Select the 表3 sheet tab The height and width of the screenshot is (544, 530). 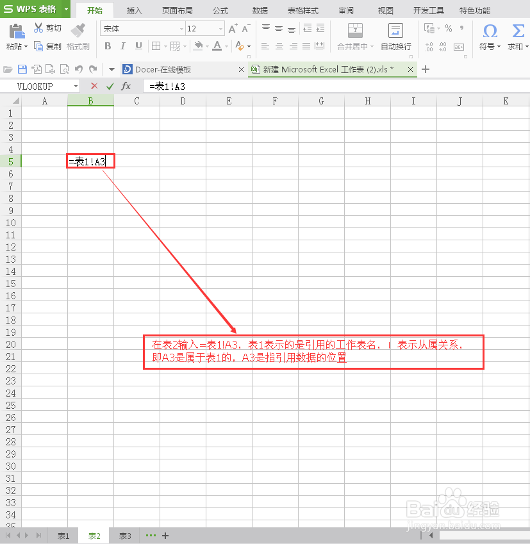124,536
